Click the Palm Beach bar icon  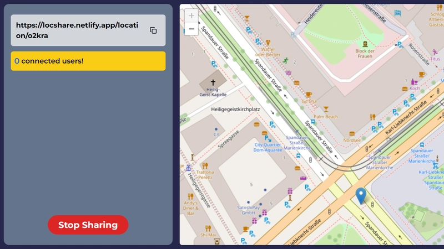326,109
